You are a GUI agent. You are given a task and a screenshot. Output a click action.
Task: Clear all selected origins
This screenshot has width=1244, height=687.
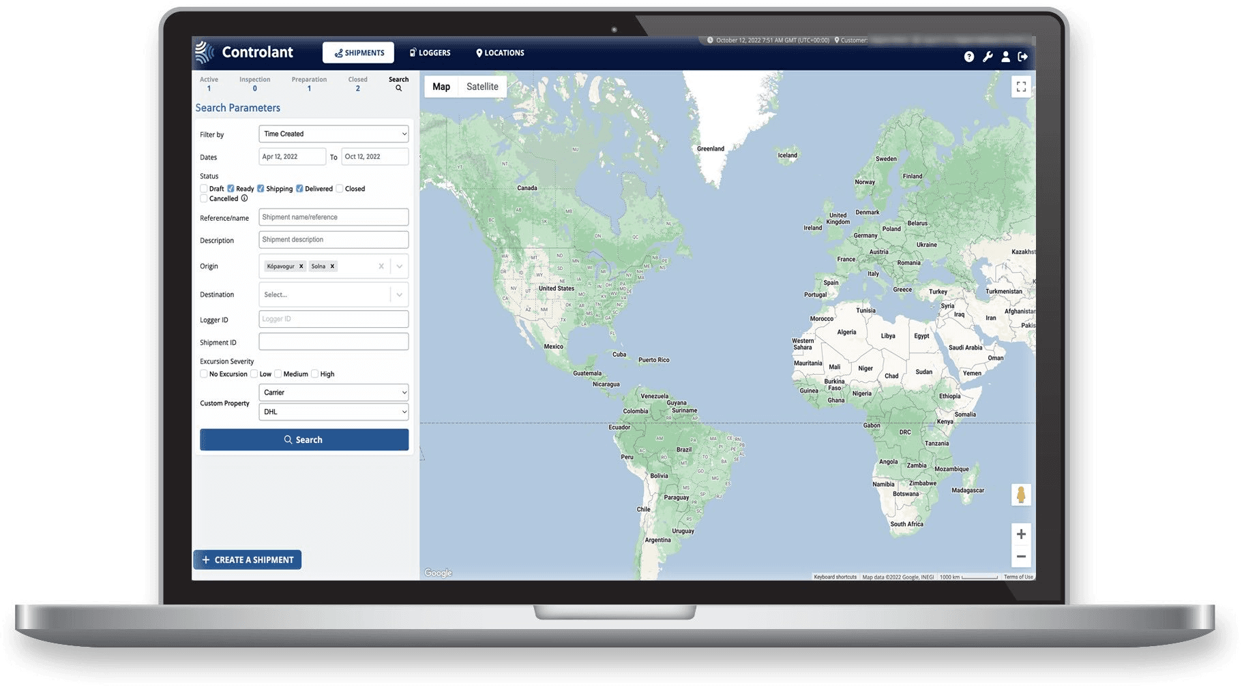[x=381, y=266]
